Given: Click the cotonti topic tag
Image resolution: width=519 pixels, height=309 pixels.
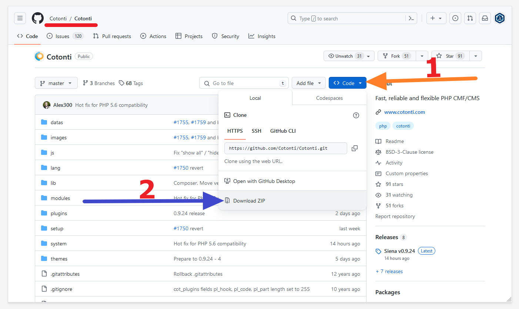Looking at the screenshot, I should click(403, 126).
